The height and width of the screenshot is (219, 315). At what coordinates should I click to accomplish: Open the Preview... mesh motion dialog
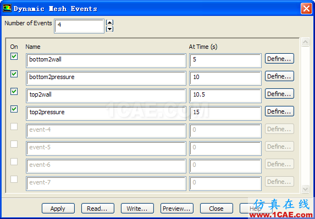177,209
